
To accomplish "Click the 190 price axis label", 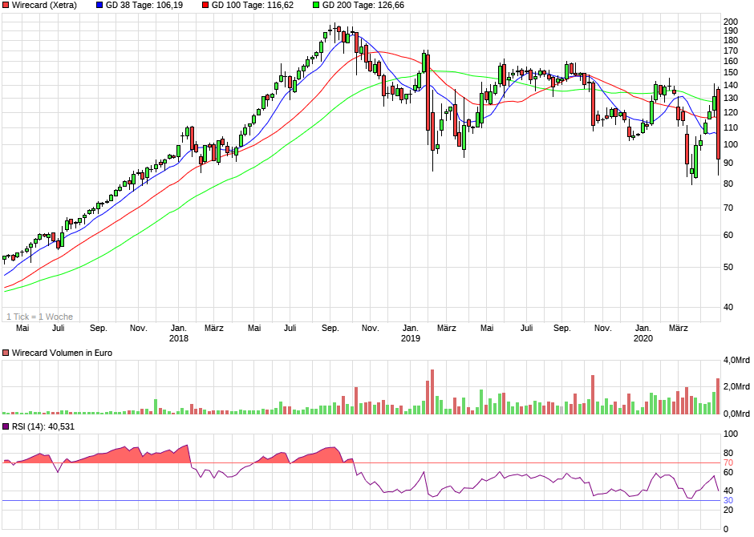I will (731, 30).
